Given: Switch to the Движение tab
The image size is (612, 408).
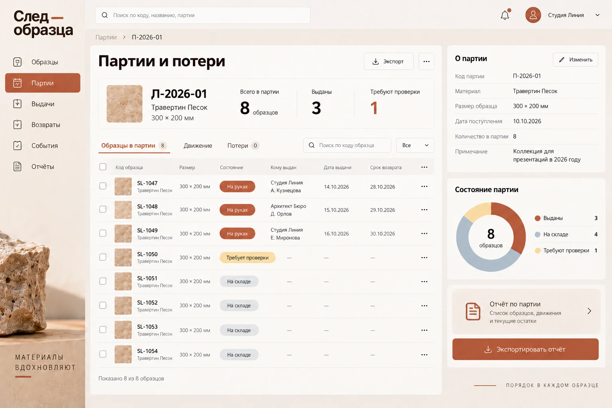Looking at the screenshot, I should 198,146.
